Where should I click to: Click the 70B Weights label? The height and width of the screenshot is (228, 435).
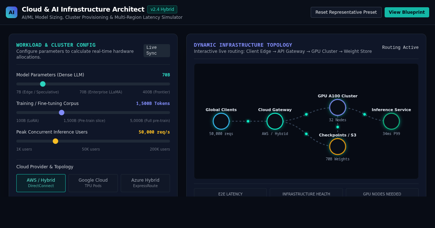[337, 159]
